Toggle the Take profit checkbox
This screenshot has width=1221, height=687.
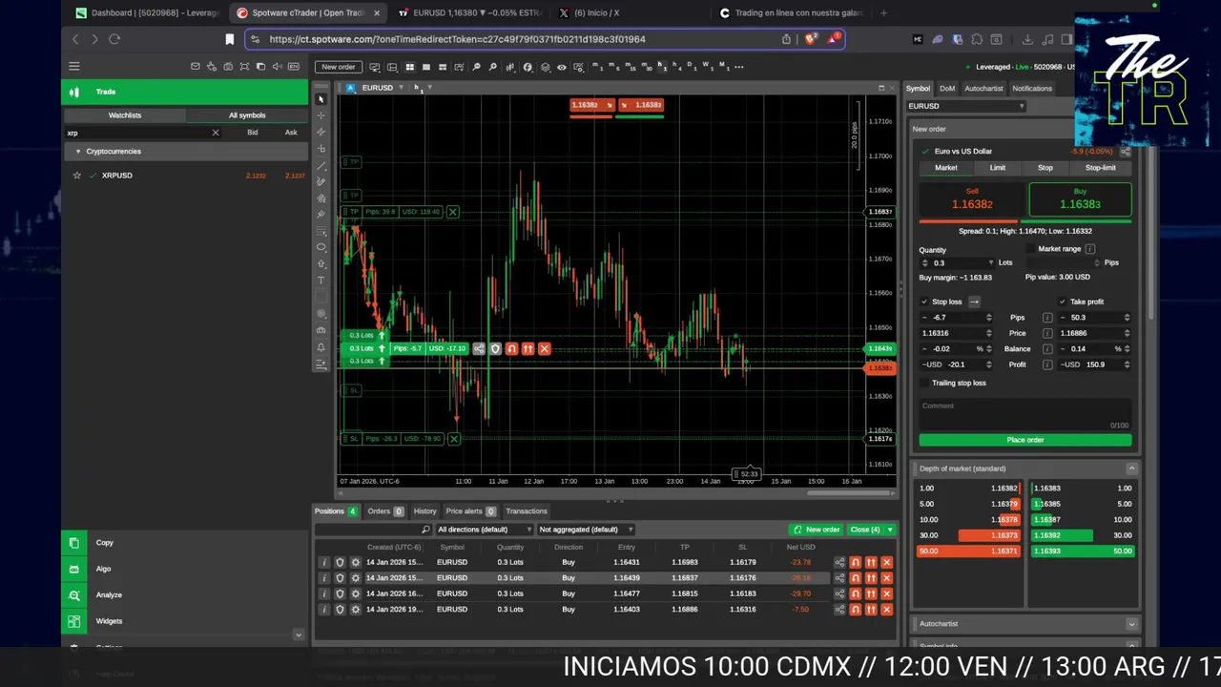[1063, 302]
